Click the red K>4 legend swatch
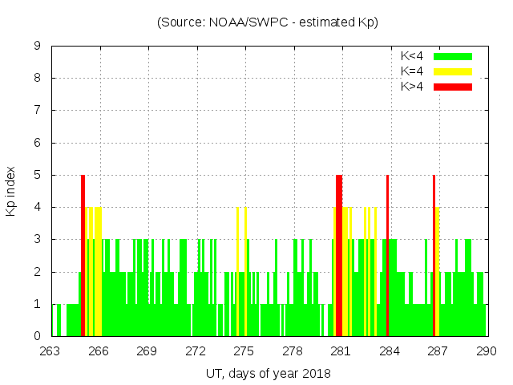This screenshot has height=385, width=513. coord(452,87)
